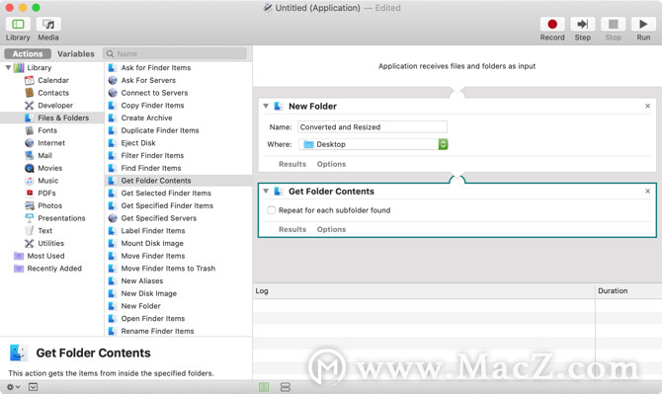Collapse the New Folder action

point(266,106)
